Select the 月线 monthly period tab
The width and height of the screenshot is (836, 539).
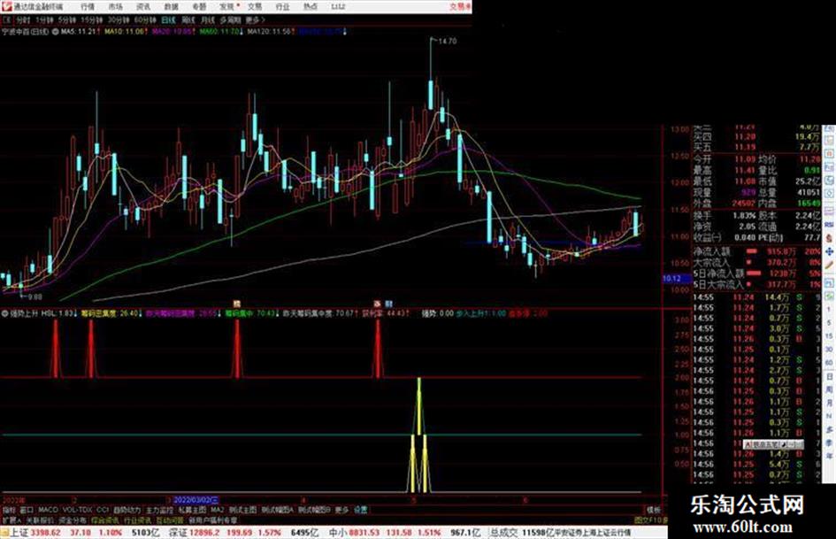point(207,20)
